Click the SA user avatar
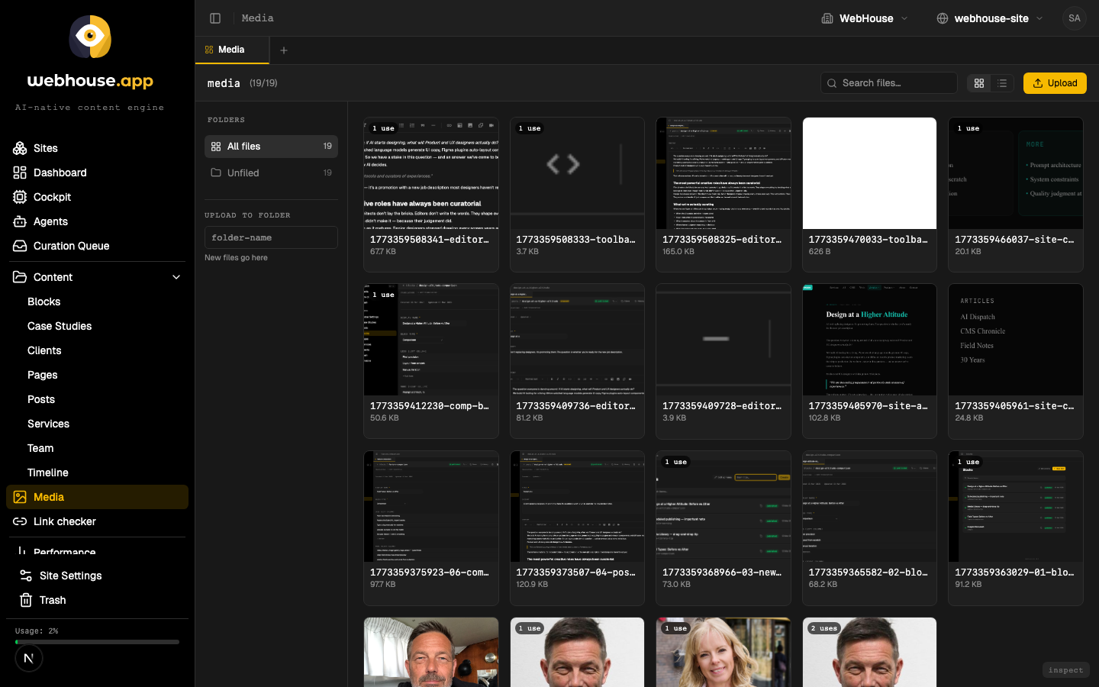This screenshot has width=1099, height=687. coord(1075,18)
